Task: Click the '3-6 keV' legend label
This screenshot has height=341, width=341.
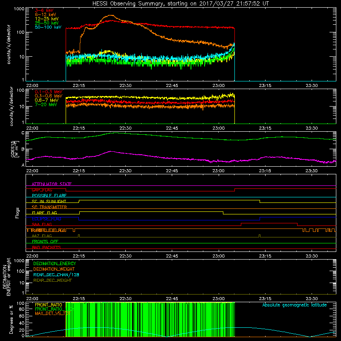Action: click(x=44, y=10)
